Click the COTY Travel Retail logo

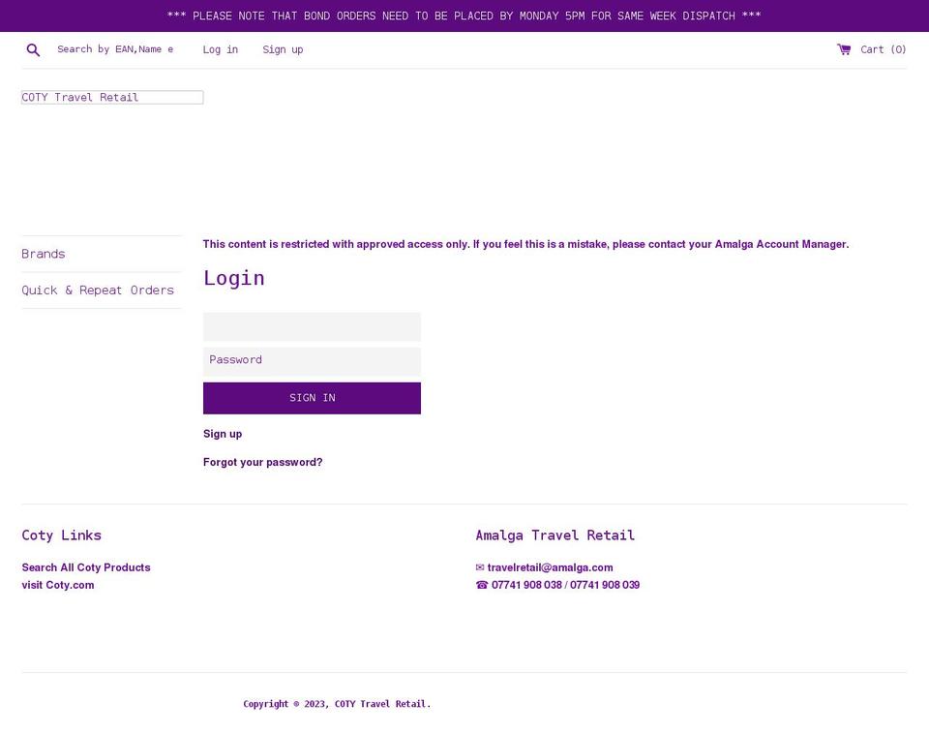112,98
